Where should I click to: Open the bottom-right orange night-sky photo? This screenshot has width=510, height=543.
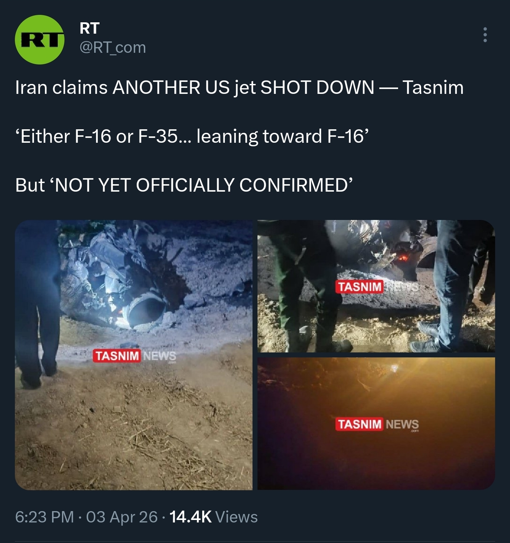(376, 424)
